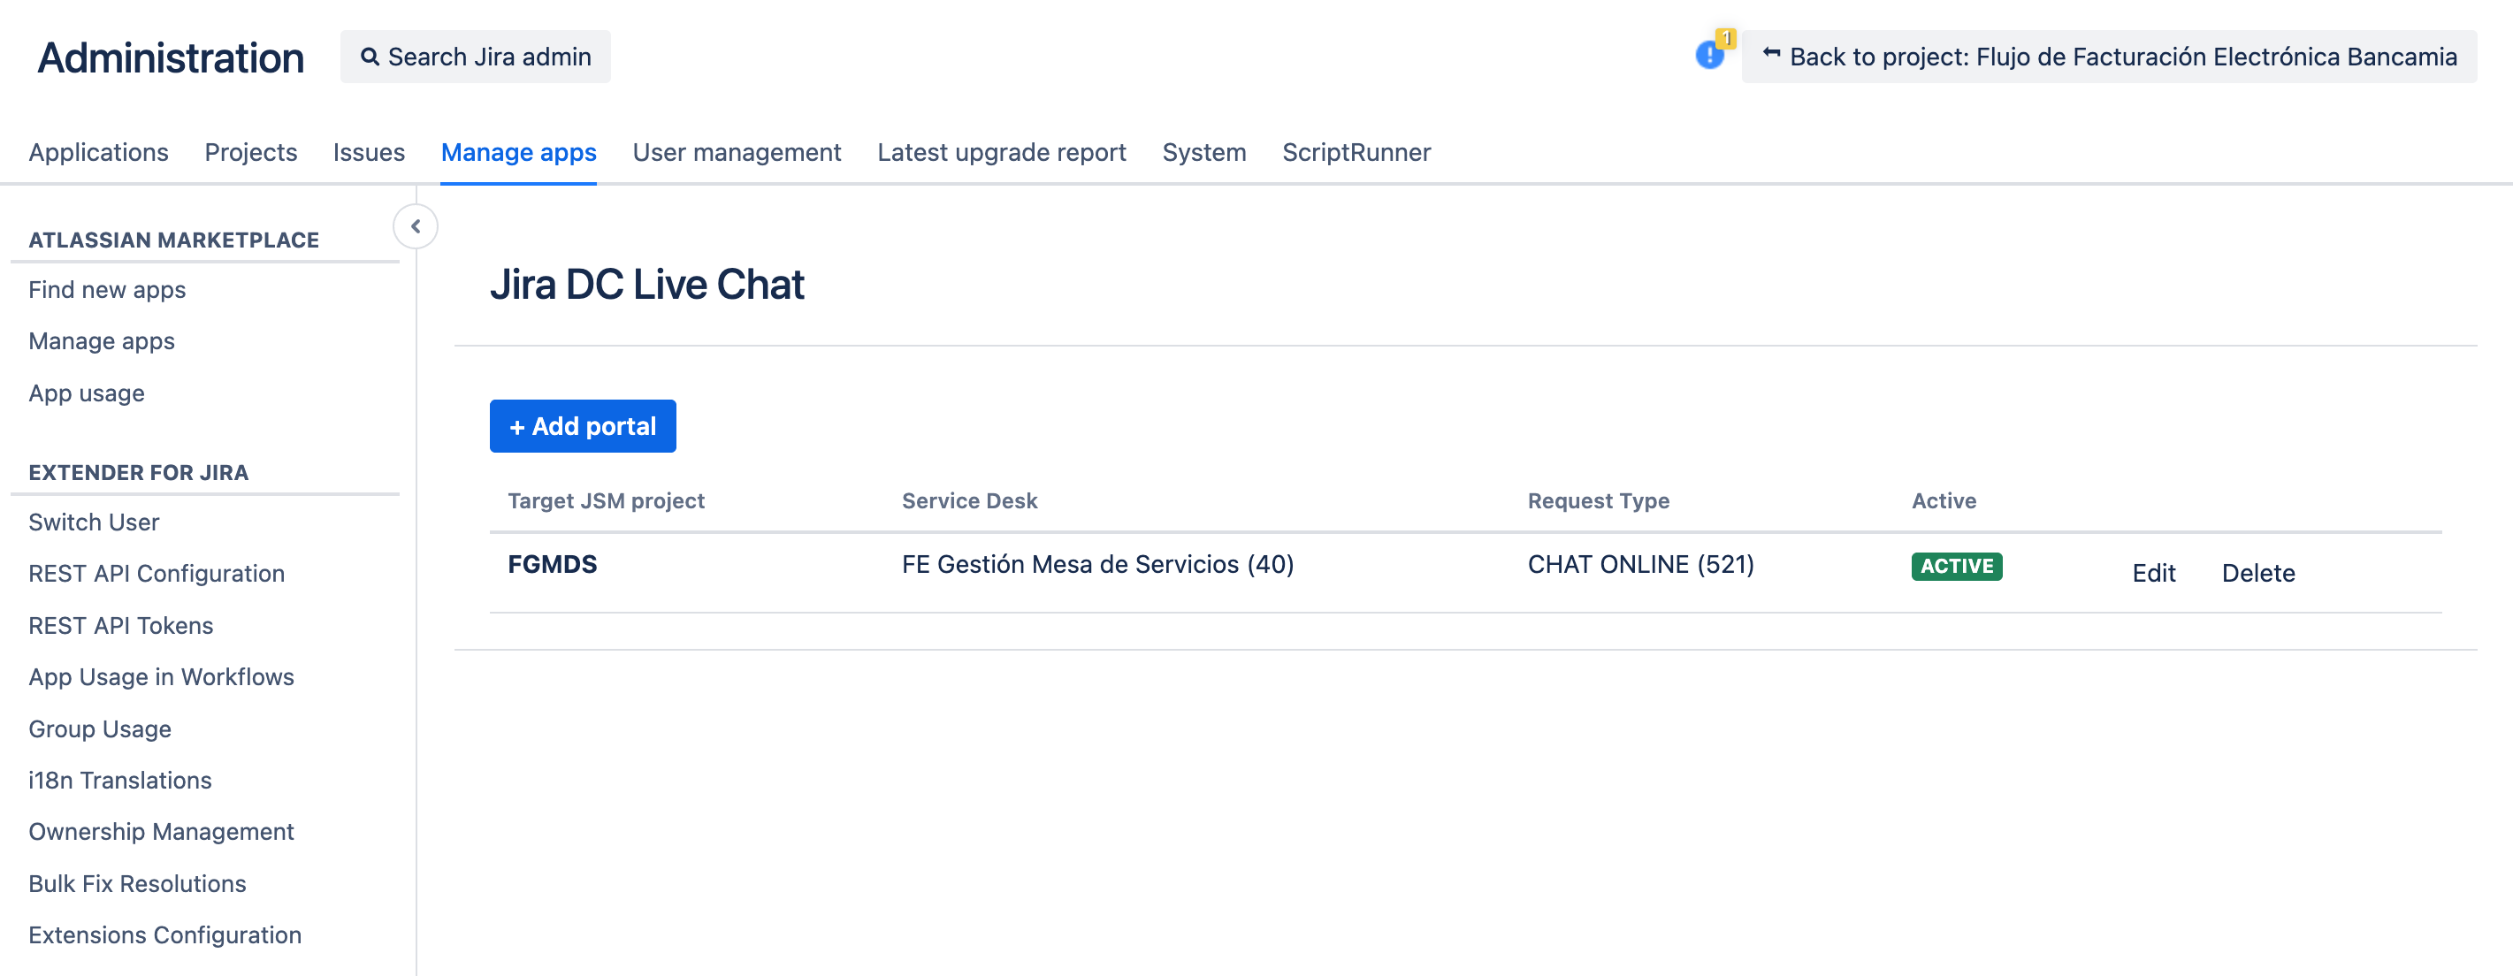Open Switch User in sidebar

(x=94, y=522)
